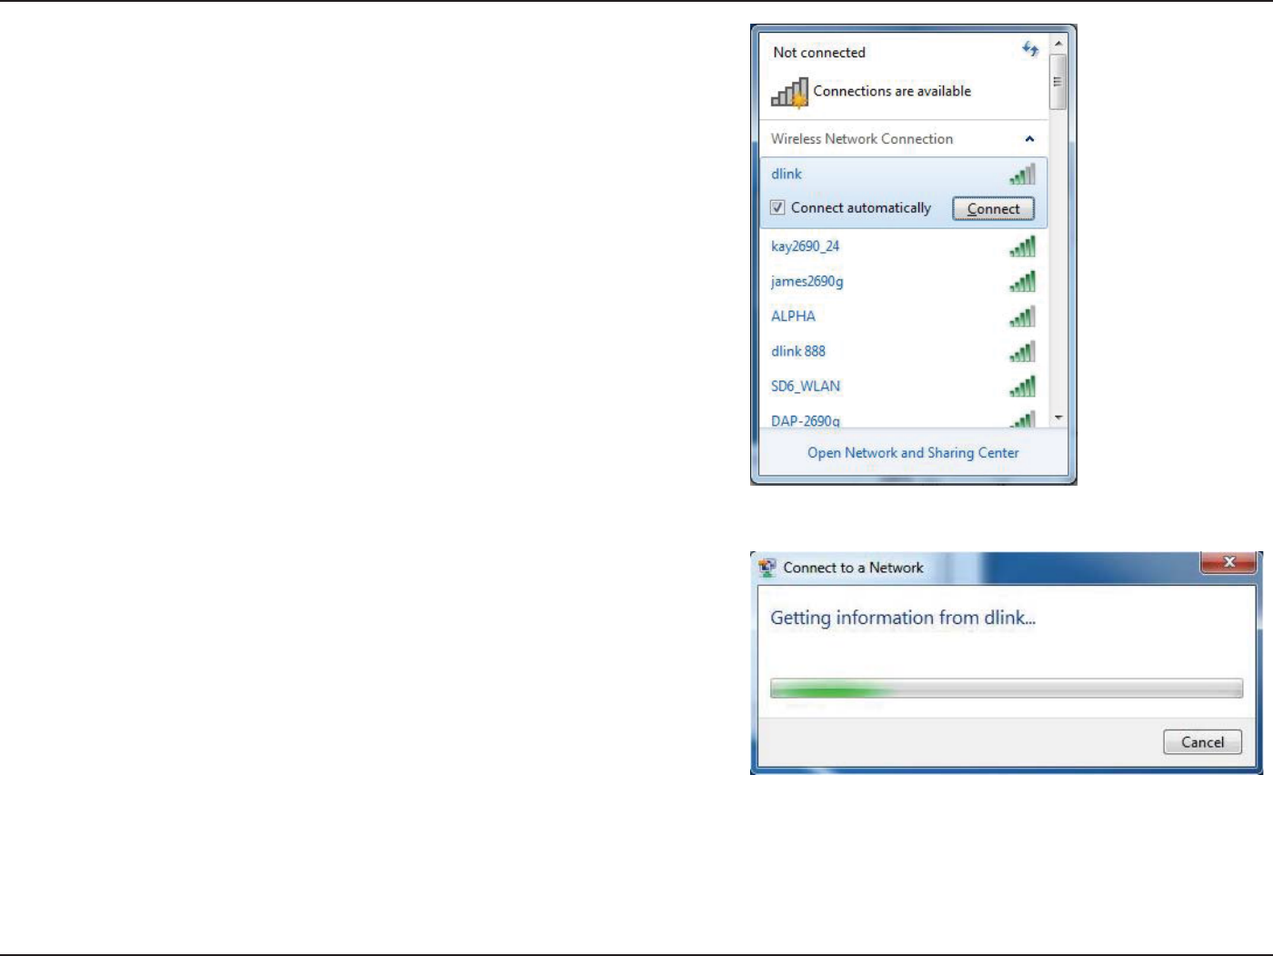Click the Connect button for dlink
1273x956 pixels.
(x=993, y=208)
